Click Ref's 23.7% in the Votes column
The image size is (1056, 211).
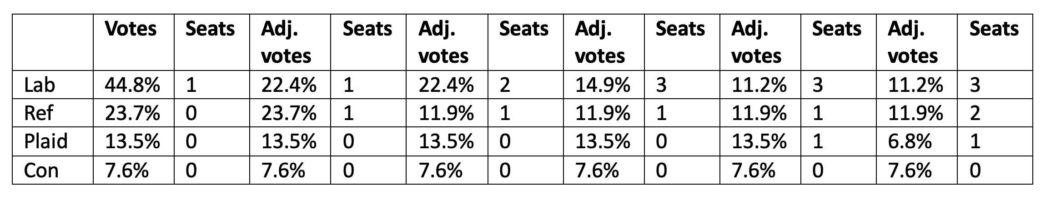(132, 113)
